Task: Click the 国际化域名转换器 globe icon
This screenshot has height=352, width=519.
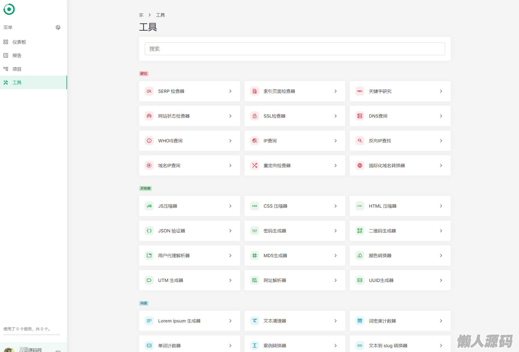Action: (x=360, y=165)
